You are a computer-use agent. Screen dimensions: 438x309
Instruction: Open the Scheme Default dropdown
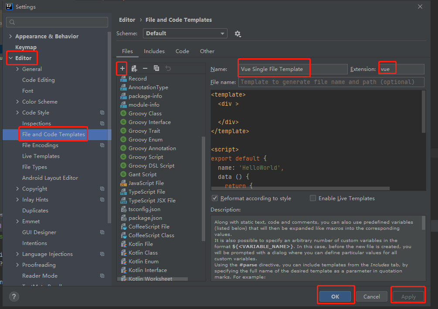pos(185,34)
